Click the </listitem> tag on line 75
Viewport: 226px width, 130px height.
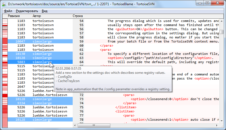pyautogui.click(x=126, y=107)
